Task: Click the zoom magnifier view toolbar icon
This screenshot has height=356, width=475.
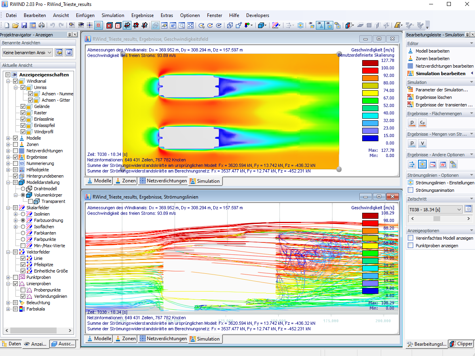Action: (182, 25)
